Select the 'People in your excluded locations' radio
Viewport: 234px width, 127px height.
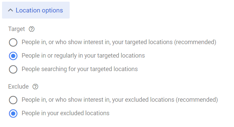(13, 114)
